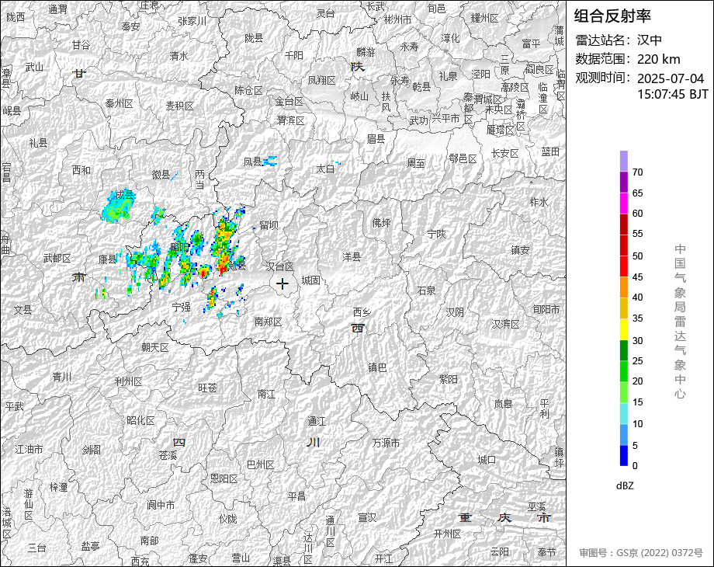Click the 江油市 map label
The image size is (714, 567).
tap(29, 450)
